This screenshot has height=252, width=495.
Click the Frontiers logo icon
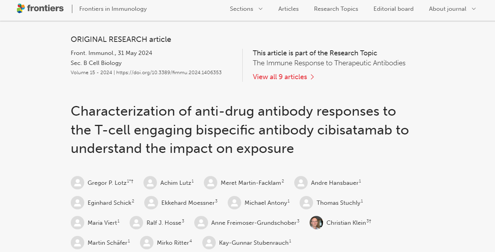click(21, 8)
